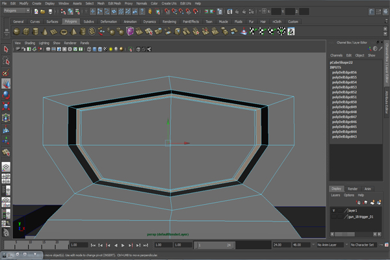Screen dimensions: 390x260
Task: Open viewport Panels menu
Action: (x=84, y=43)
